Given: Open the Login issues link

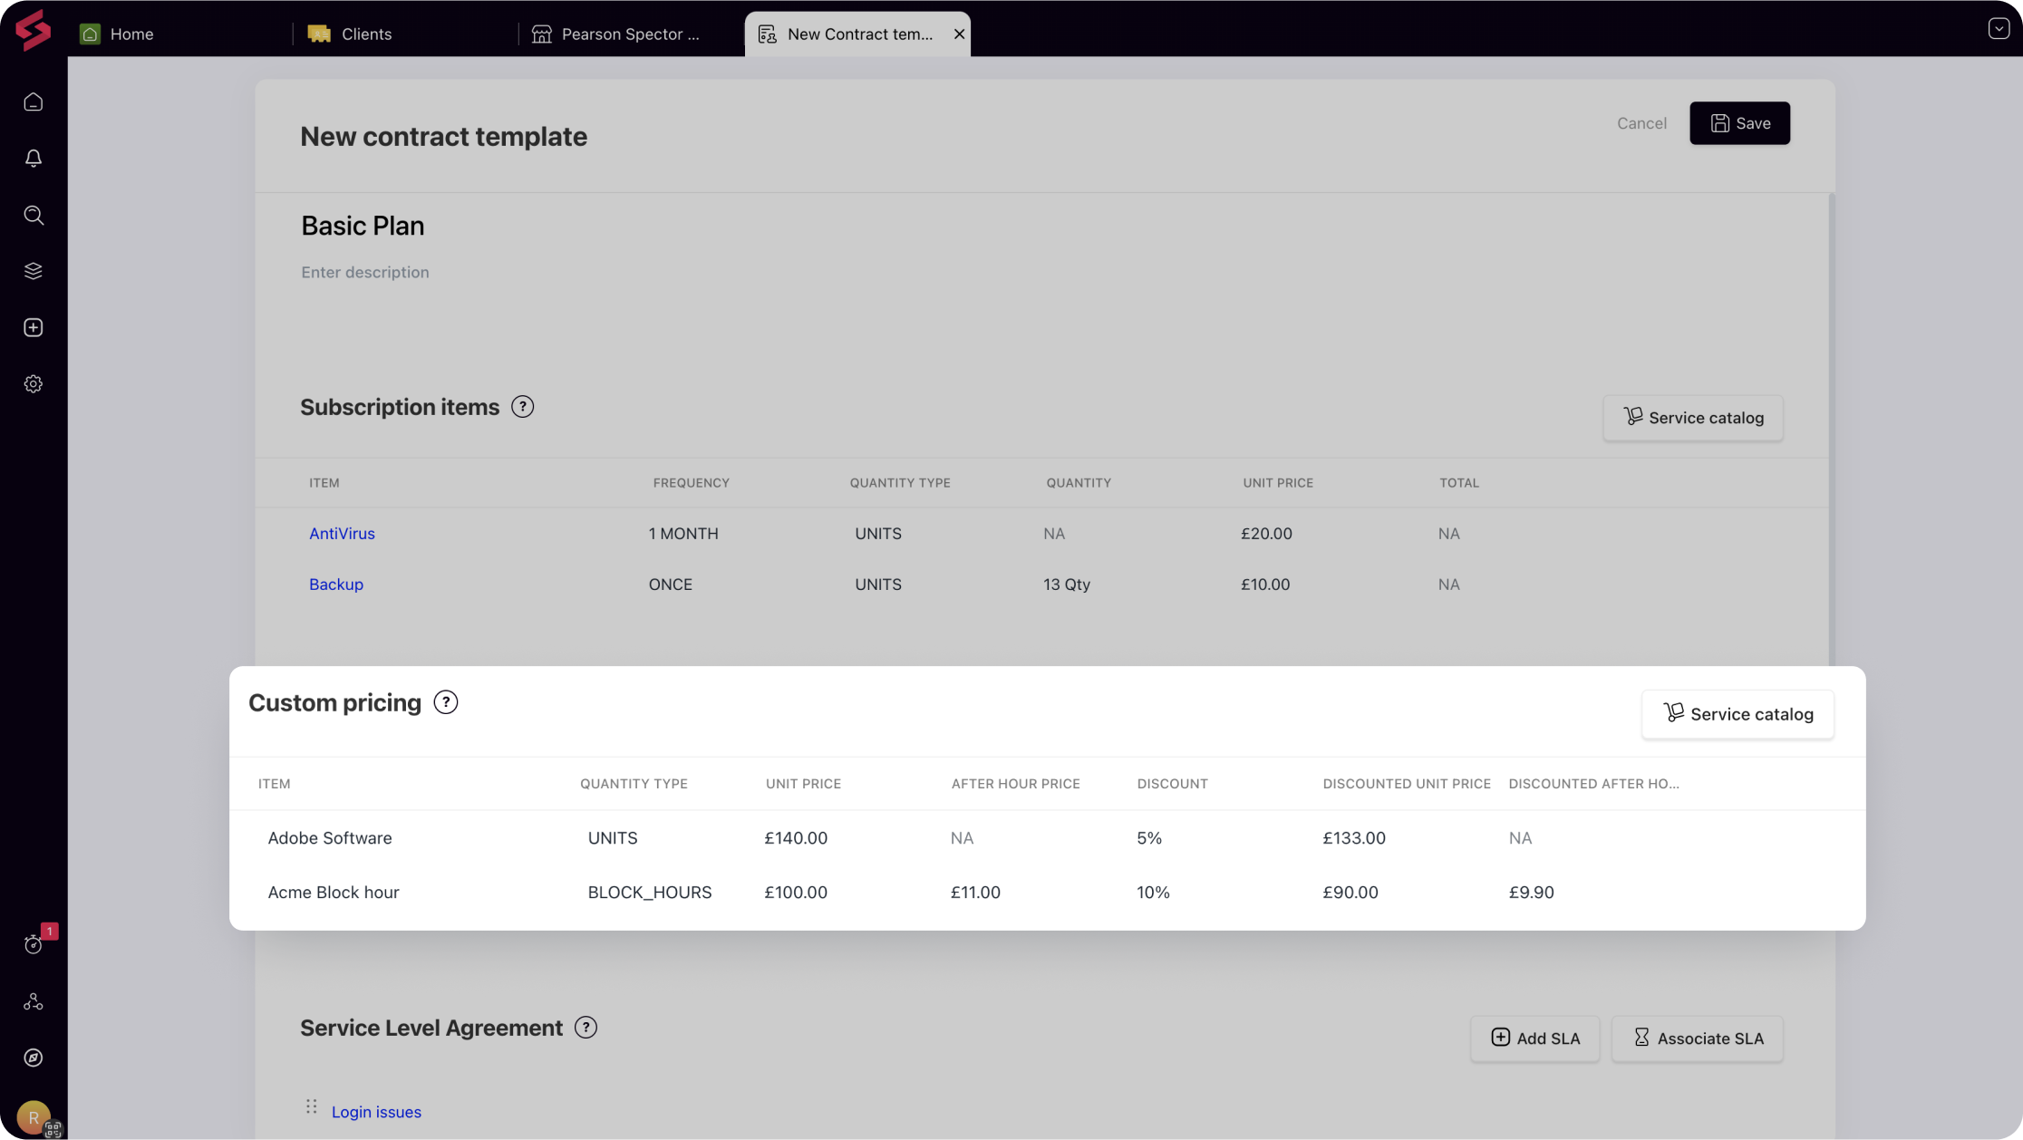Looking at the screenshot, I should pos(376,1111).
